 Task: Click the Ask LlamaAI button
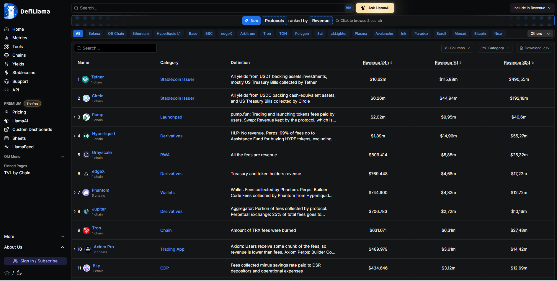click(x=375, y=8)
